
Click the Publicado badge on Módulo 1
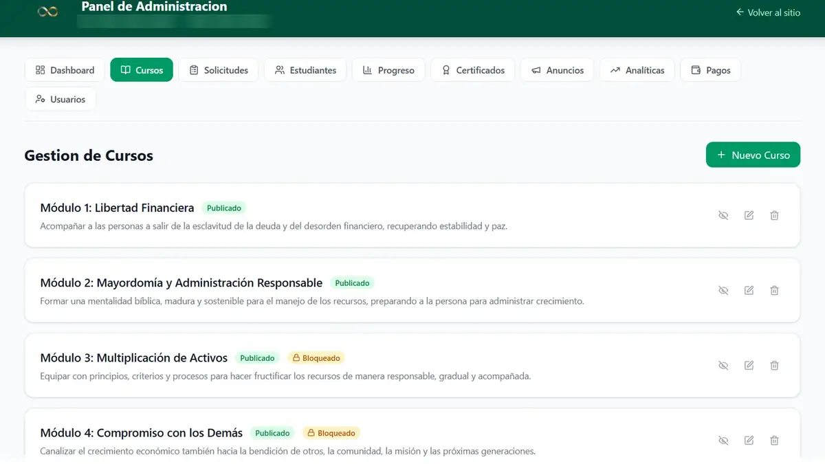[x=223, y=208]
